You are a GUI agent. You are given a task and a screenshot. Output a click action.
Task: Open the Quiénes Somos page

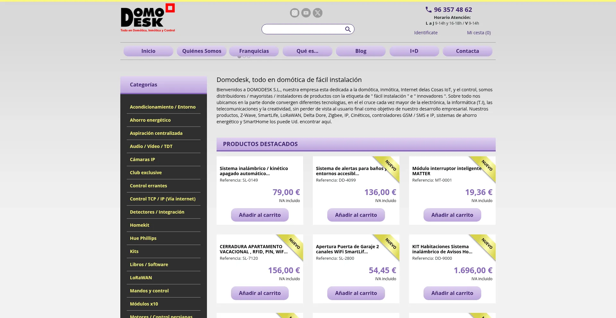point(201,51)
